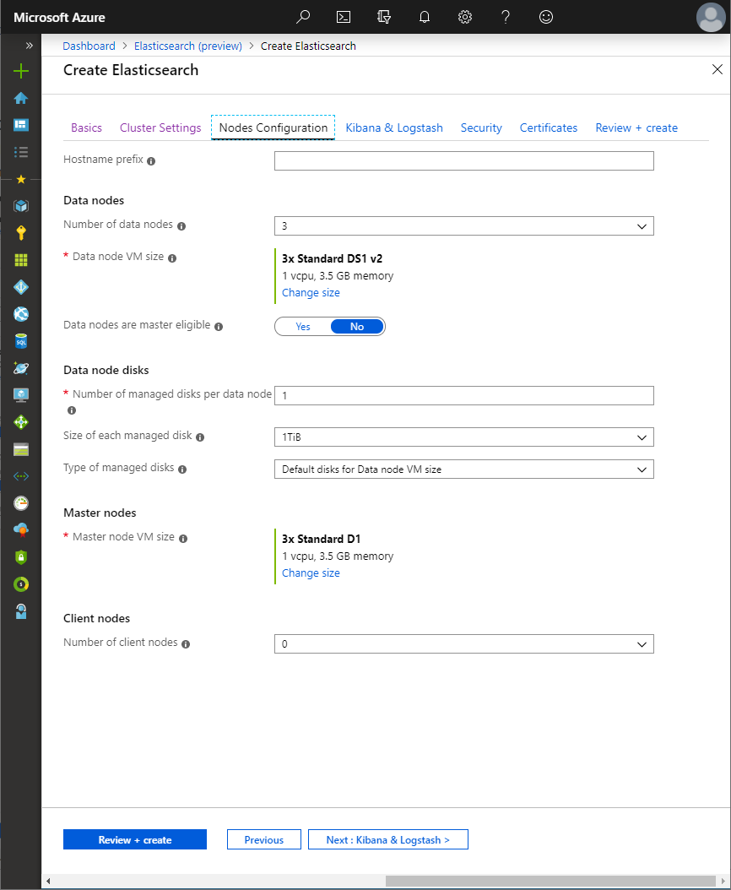Click the Azure Cosmos DB planet icon

(20, 367)
